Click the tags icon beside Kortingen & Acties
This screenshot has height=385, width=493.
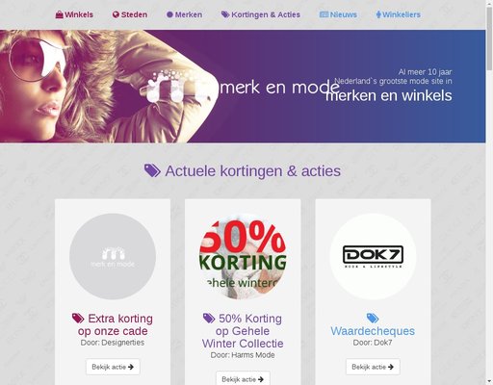pyautogui.click(x=225, y=14)
